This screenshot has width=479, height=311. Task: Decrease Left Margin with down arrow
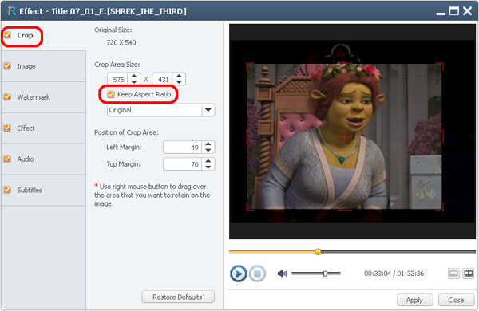[208, 150]
